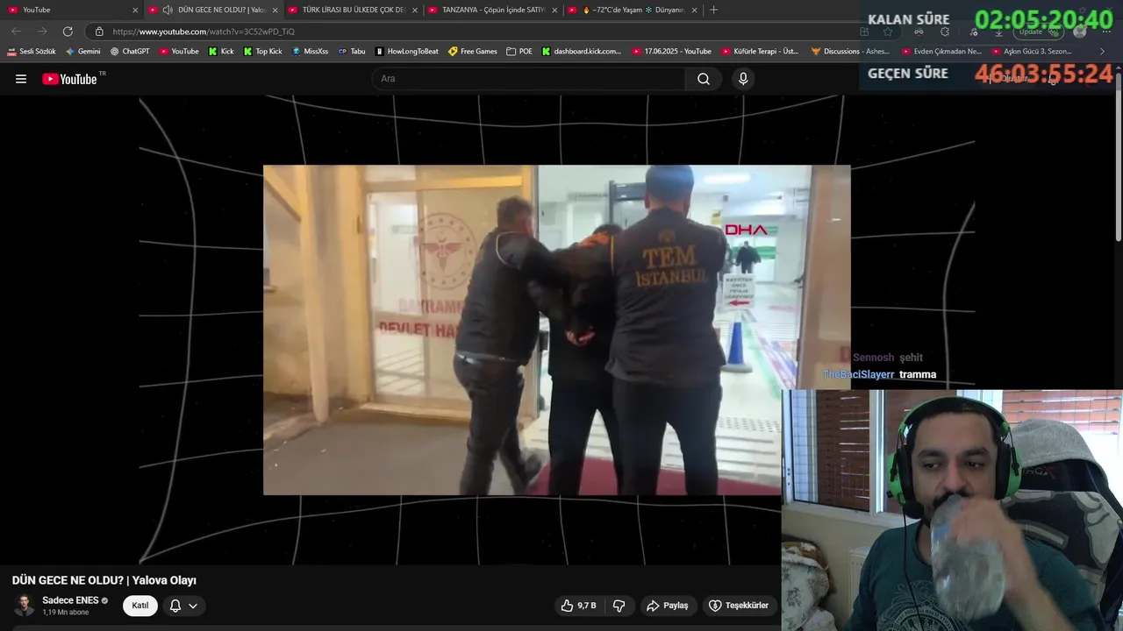Image resolution: width=1123 pixels, height=631 pixels.
Task: Close the 'DÜN GECE NE OLDU?' tab
Action: pos(275,11)
